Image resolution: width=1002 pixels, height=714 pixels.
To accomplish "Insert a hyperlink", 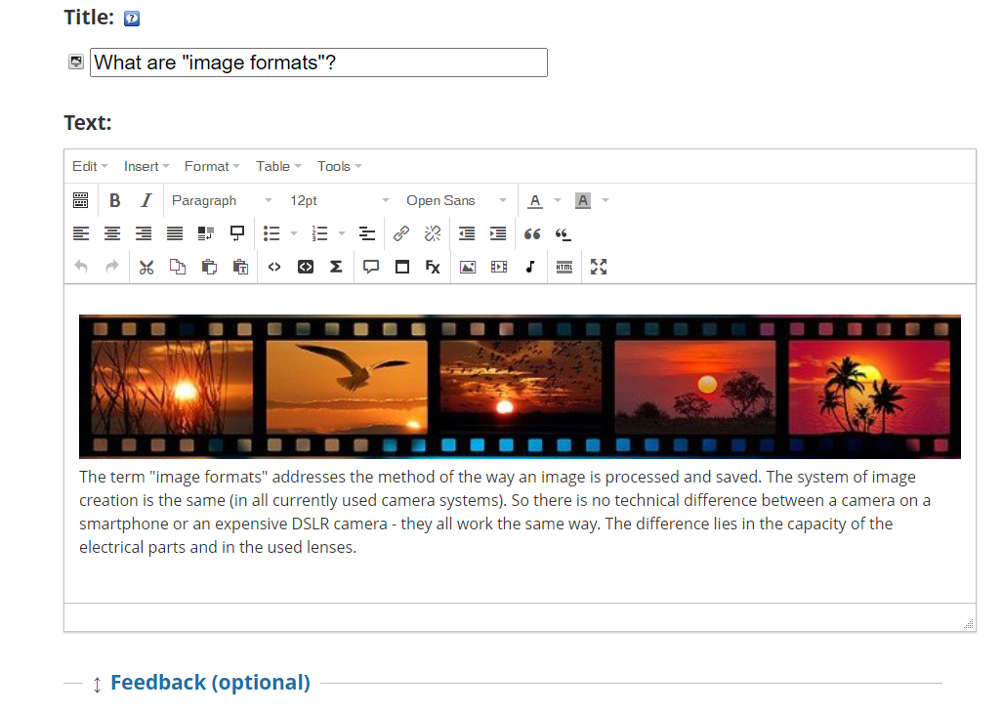I will [x=401, y=234].
